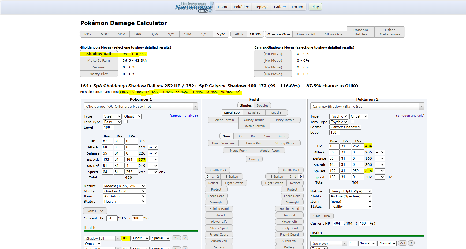Open the Pokédex page
The image size is (466, 249).
click(241, 7)
